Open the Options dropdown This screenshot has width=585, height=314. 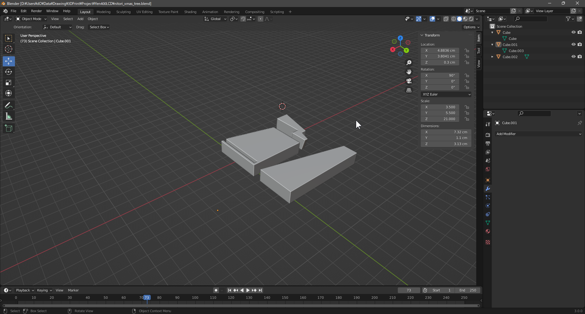point(471,27)
